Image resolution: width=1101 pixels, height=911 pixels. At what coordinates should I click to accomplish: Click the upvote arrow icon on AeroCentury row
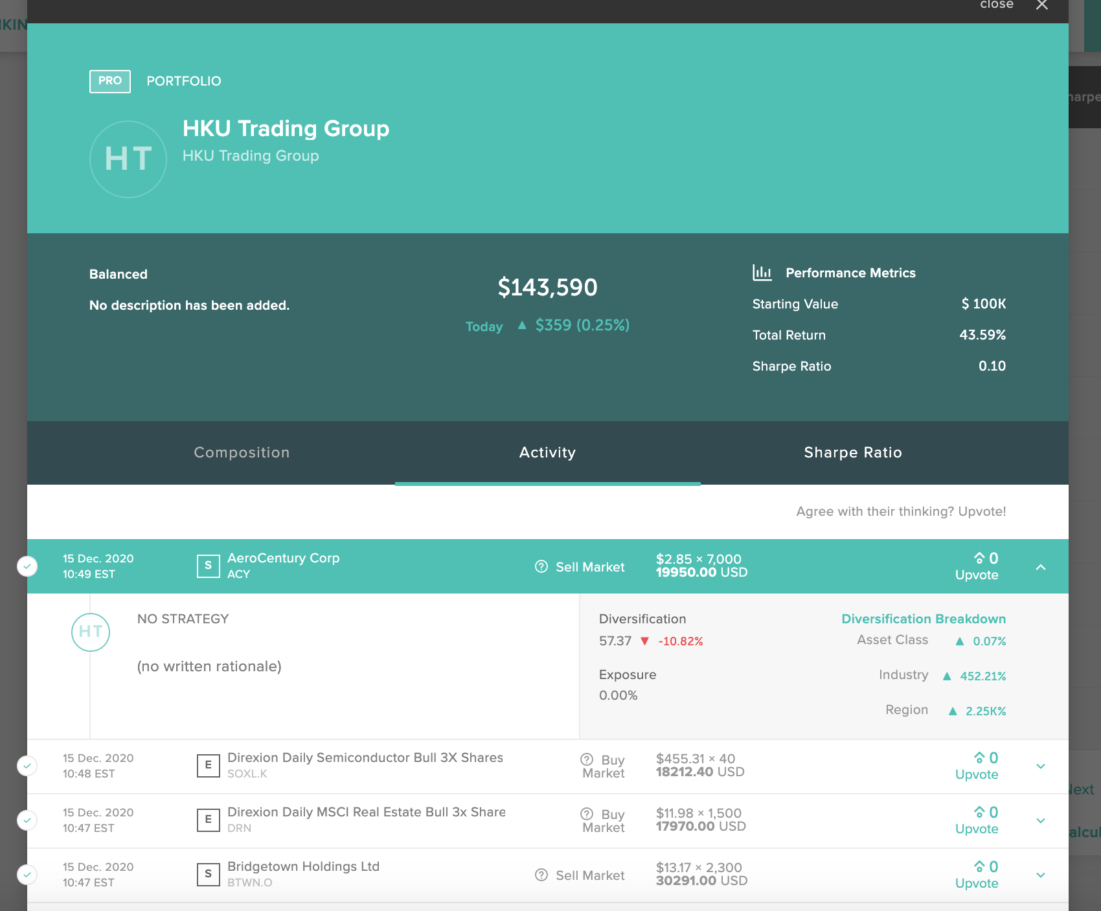pyautogui.click(x=979, y=558)
